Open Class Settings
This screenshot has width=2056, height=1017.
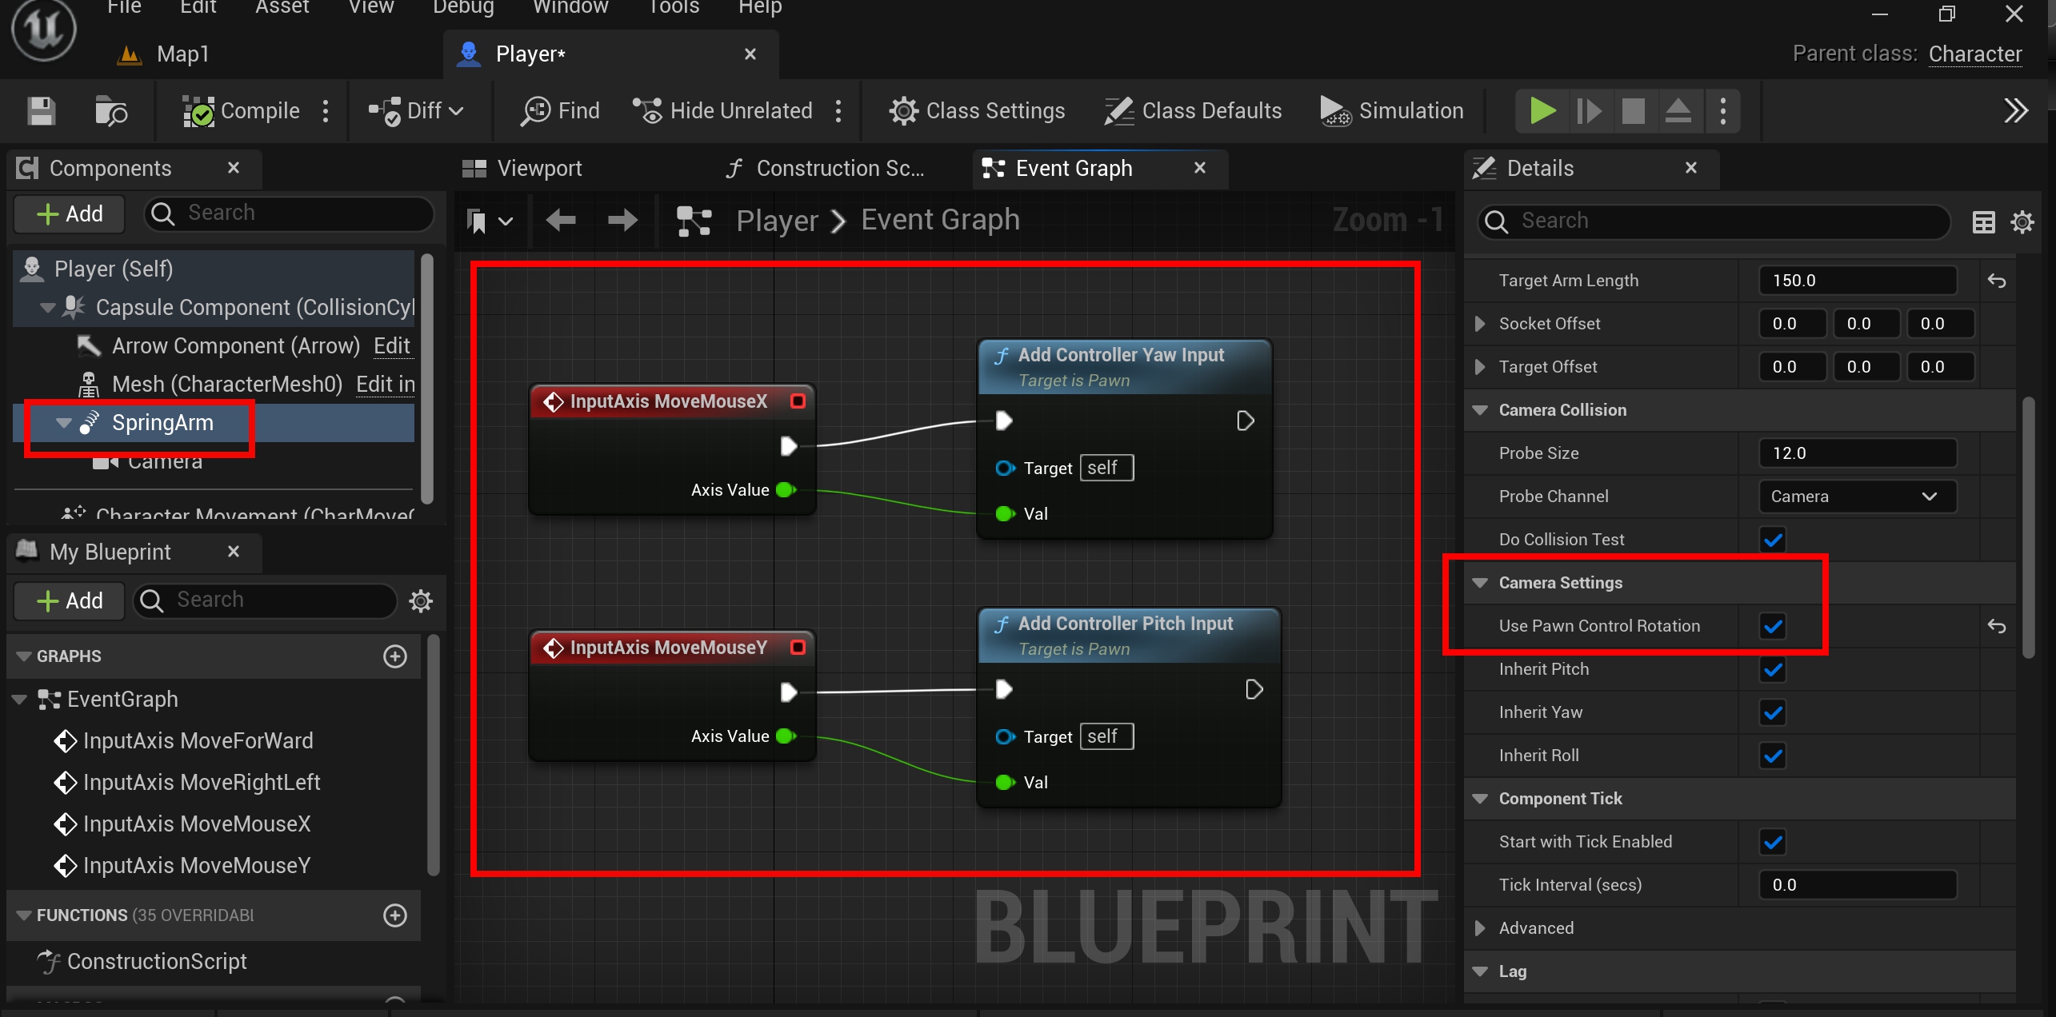977,111
